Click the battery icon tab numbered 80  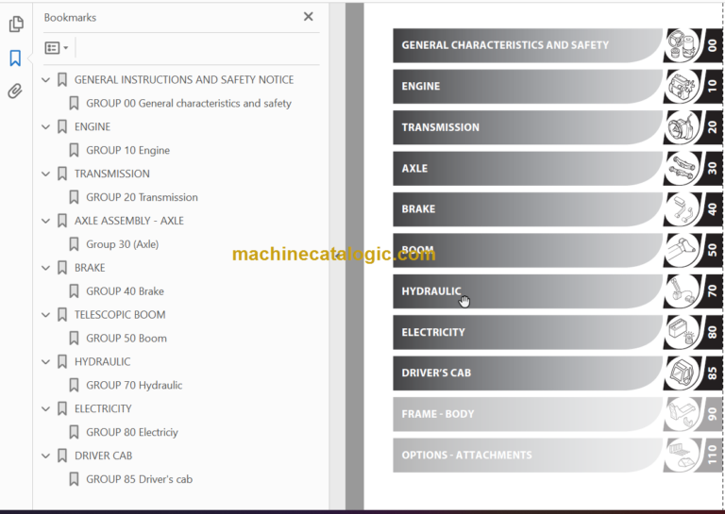click(x=693, y=332)
